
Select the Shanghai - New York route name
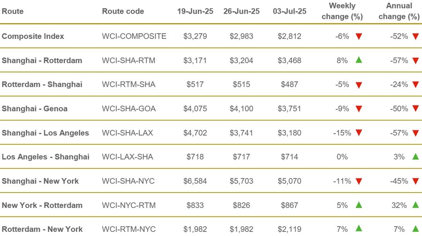[40, 181]
